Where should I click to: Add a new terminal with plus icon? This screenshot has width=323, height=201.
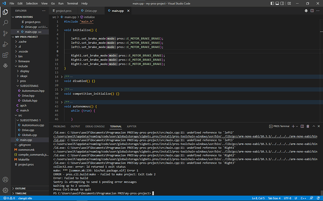(x=293, y=126)
